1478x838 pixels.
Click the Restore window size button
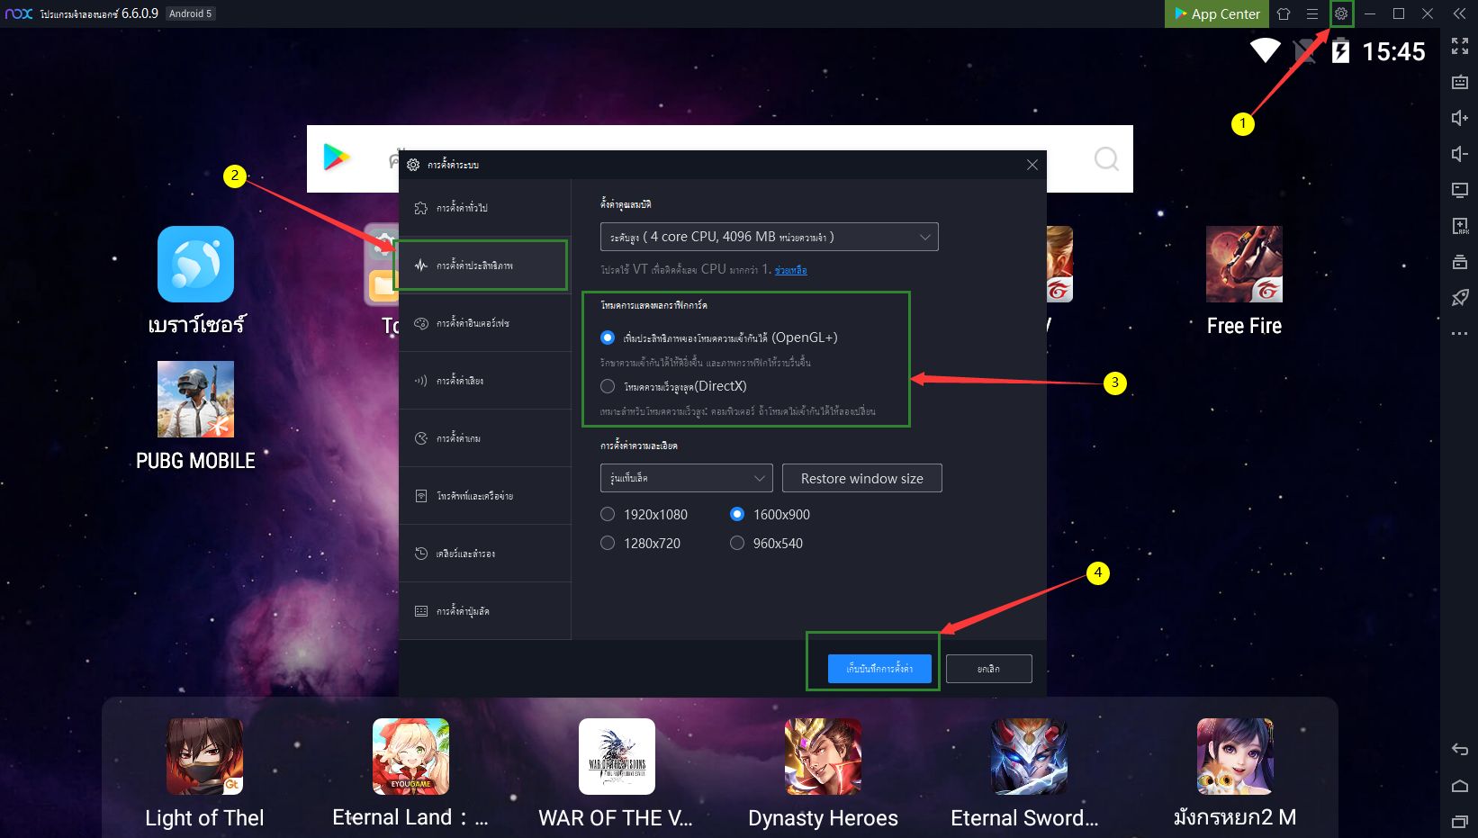point(861,478)
